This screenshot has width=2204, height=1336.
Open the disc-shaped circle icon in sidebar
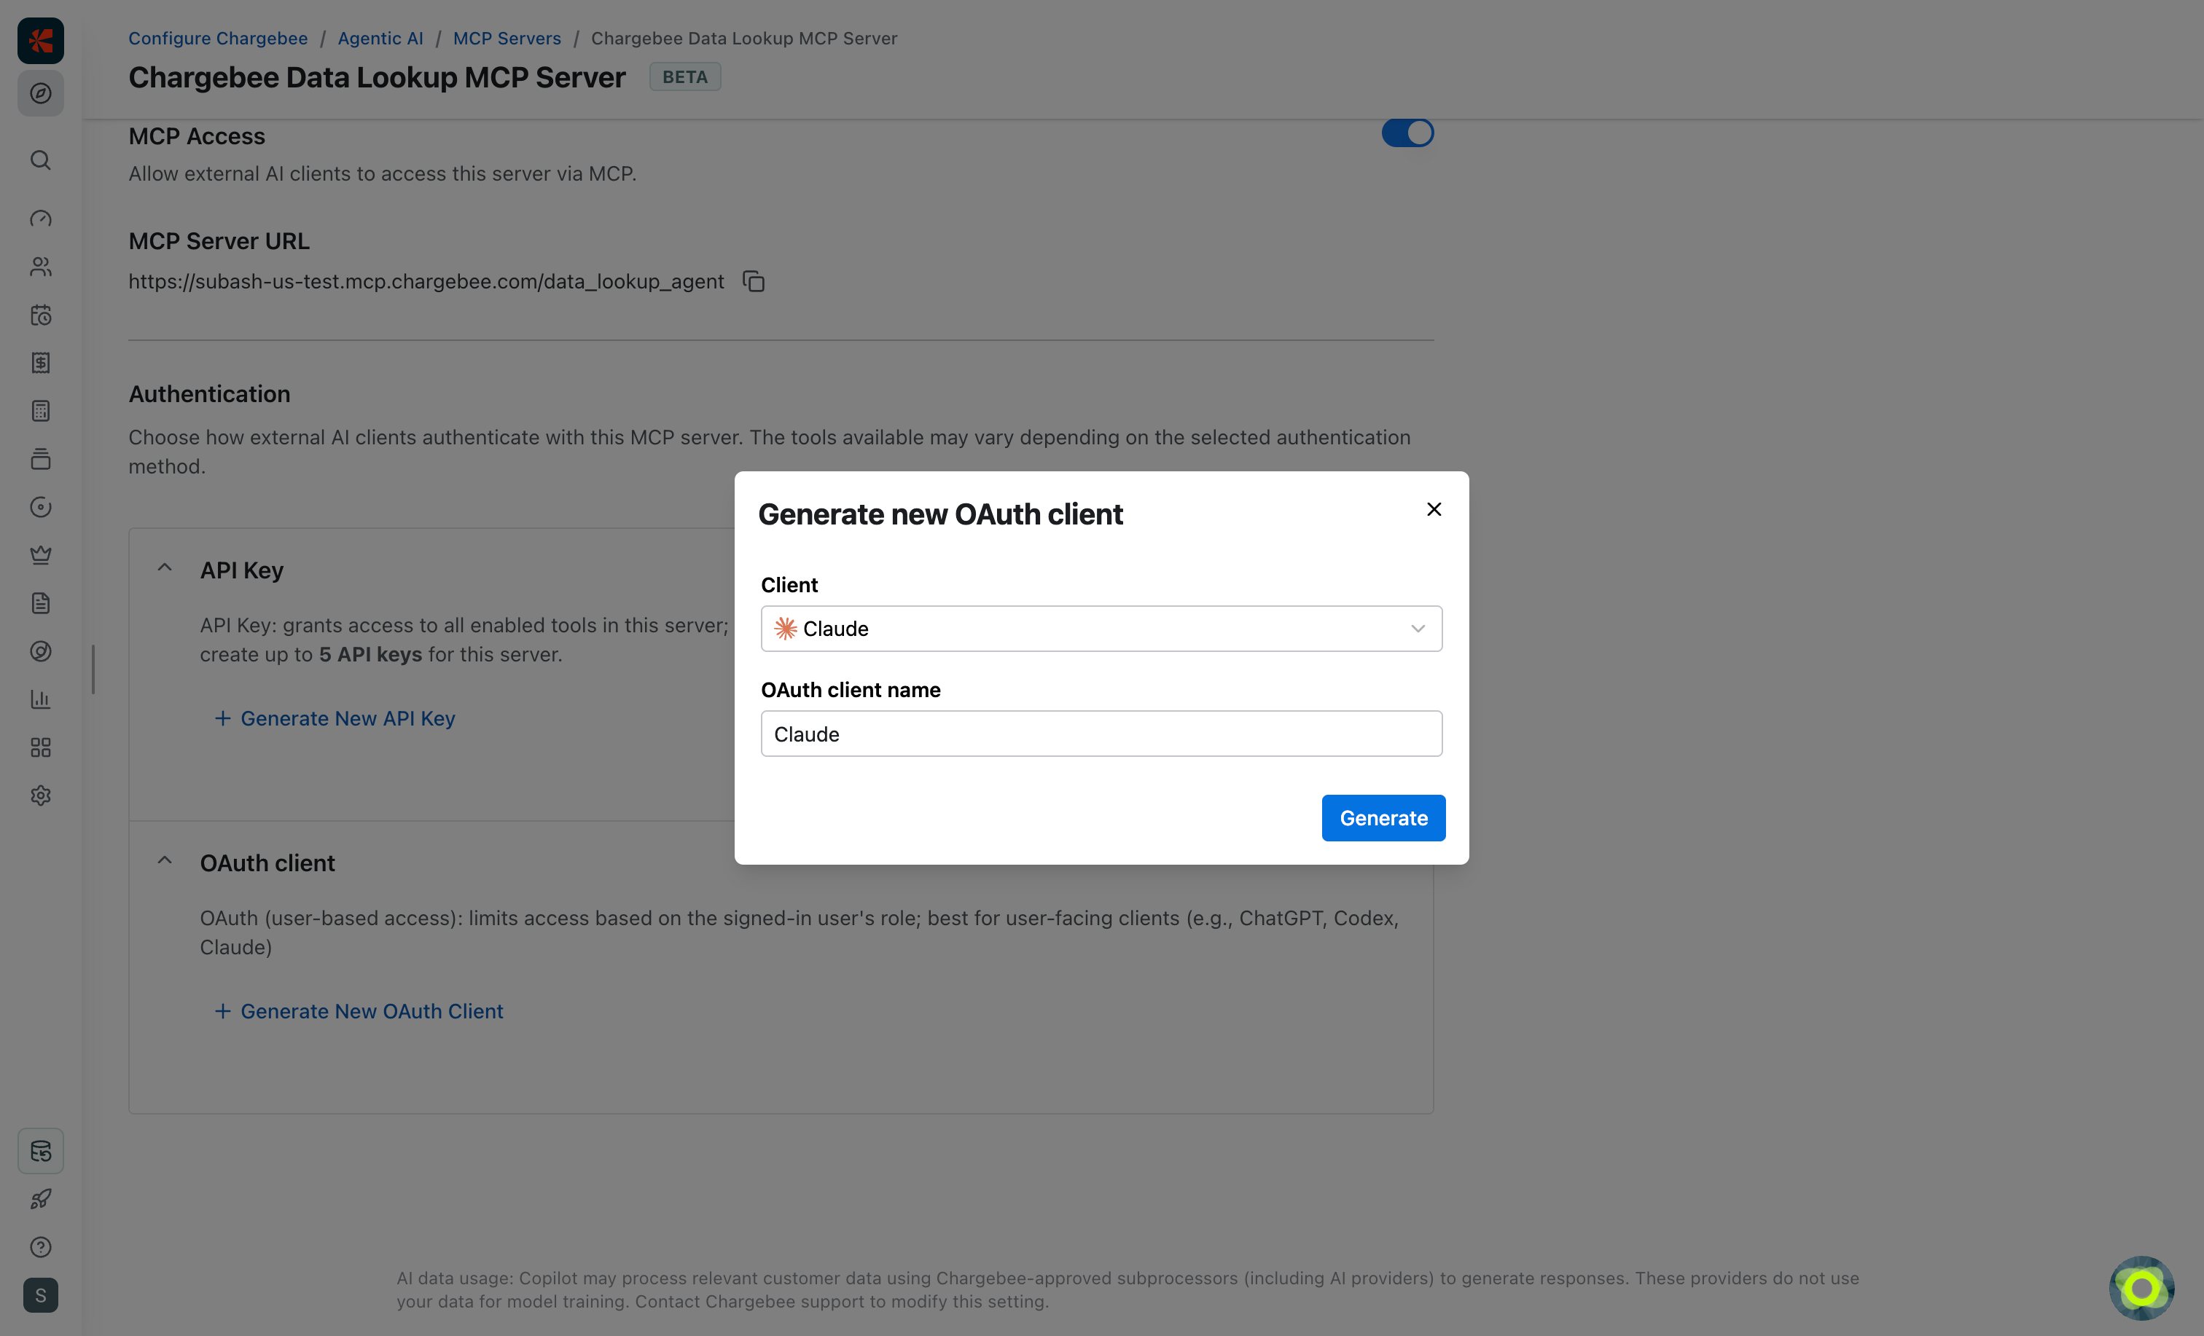(40, 507)
